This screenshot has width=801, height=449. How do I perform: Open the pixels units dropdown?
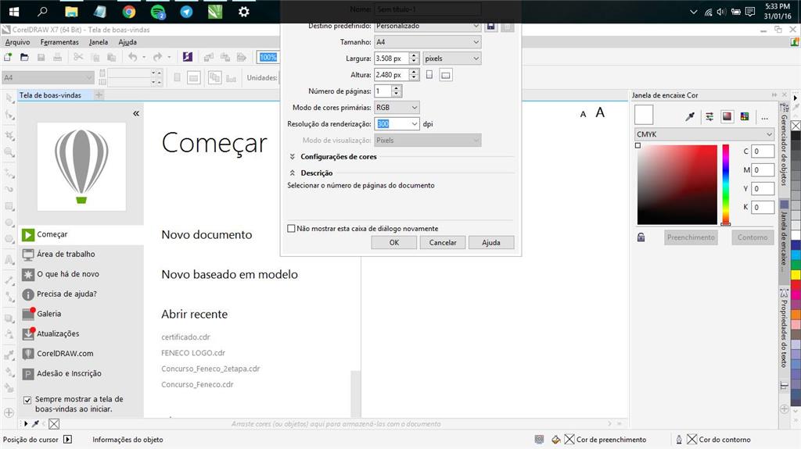click(x=452, y=58)
